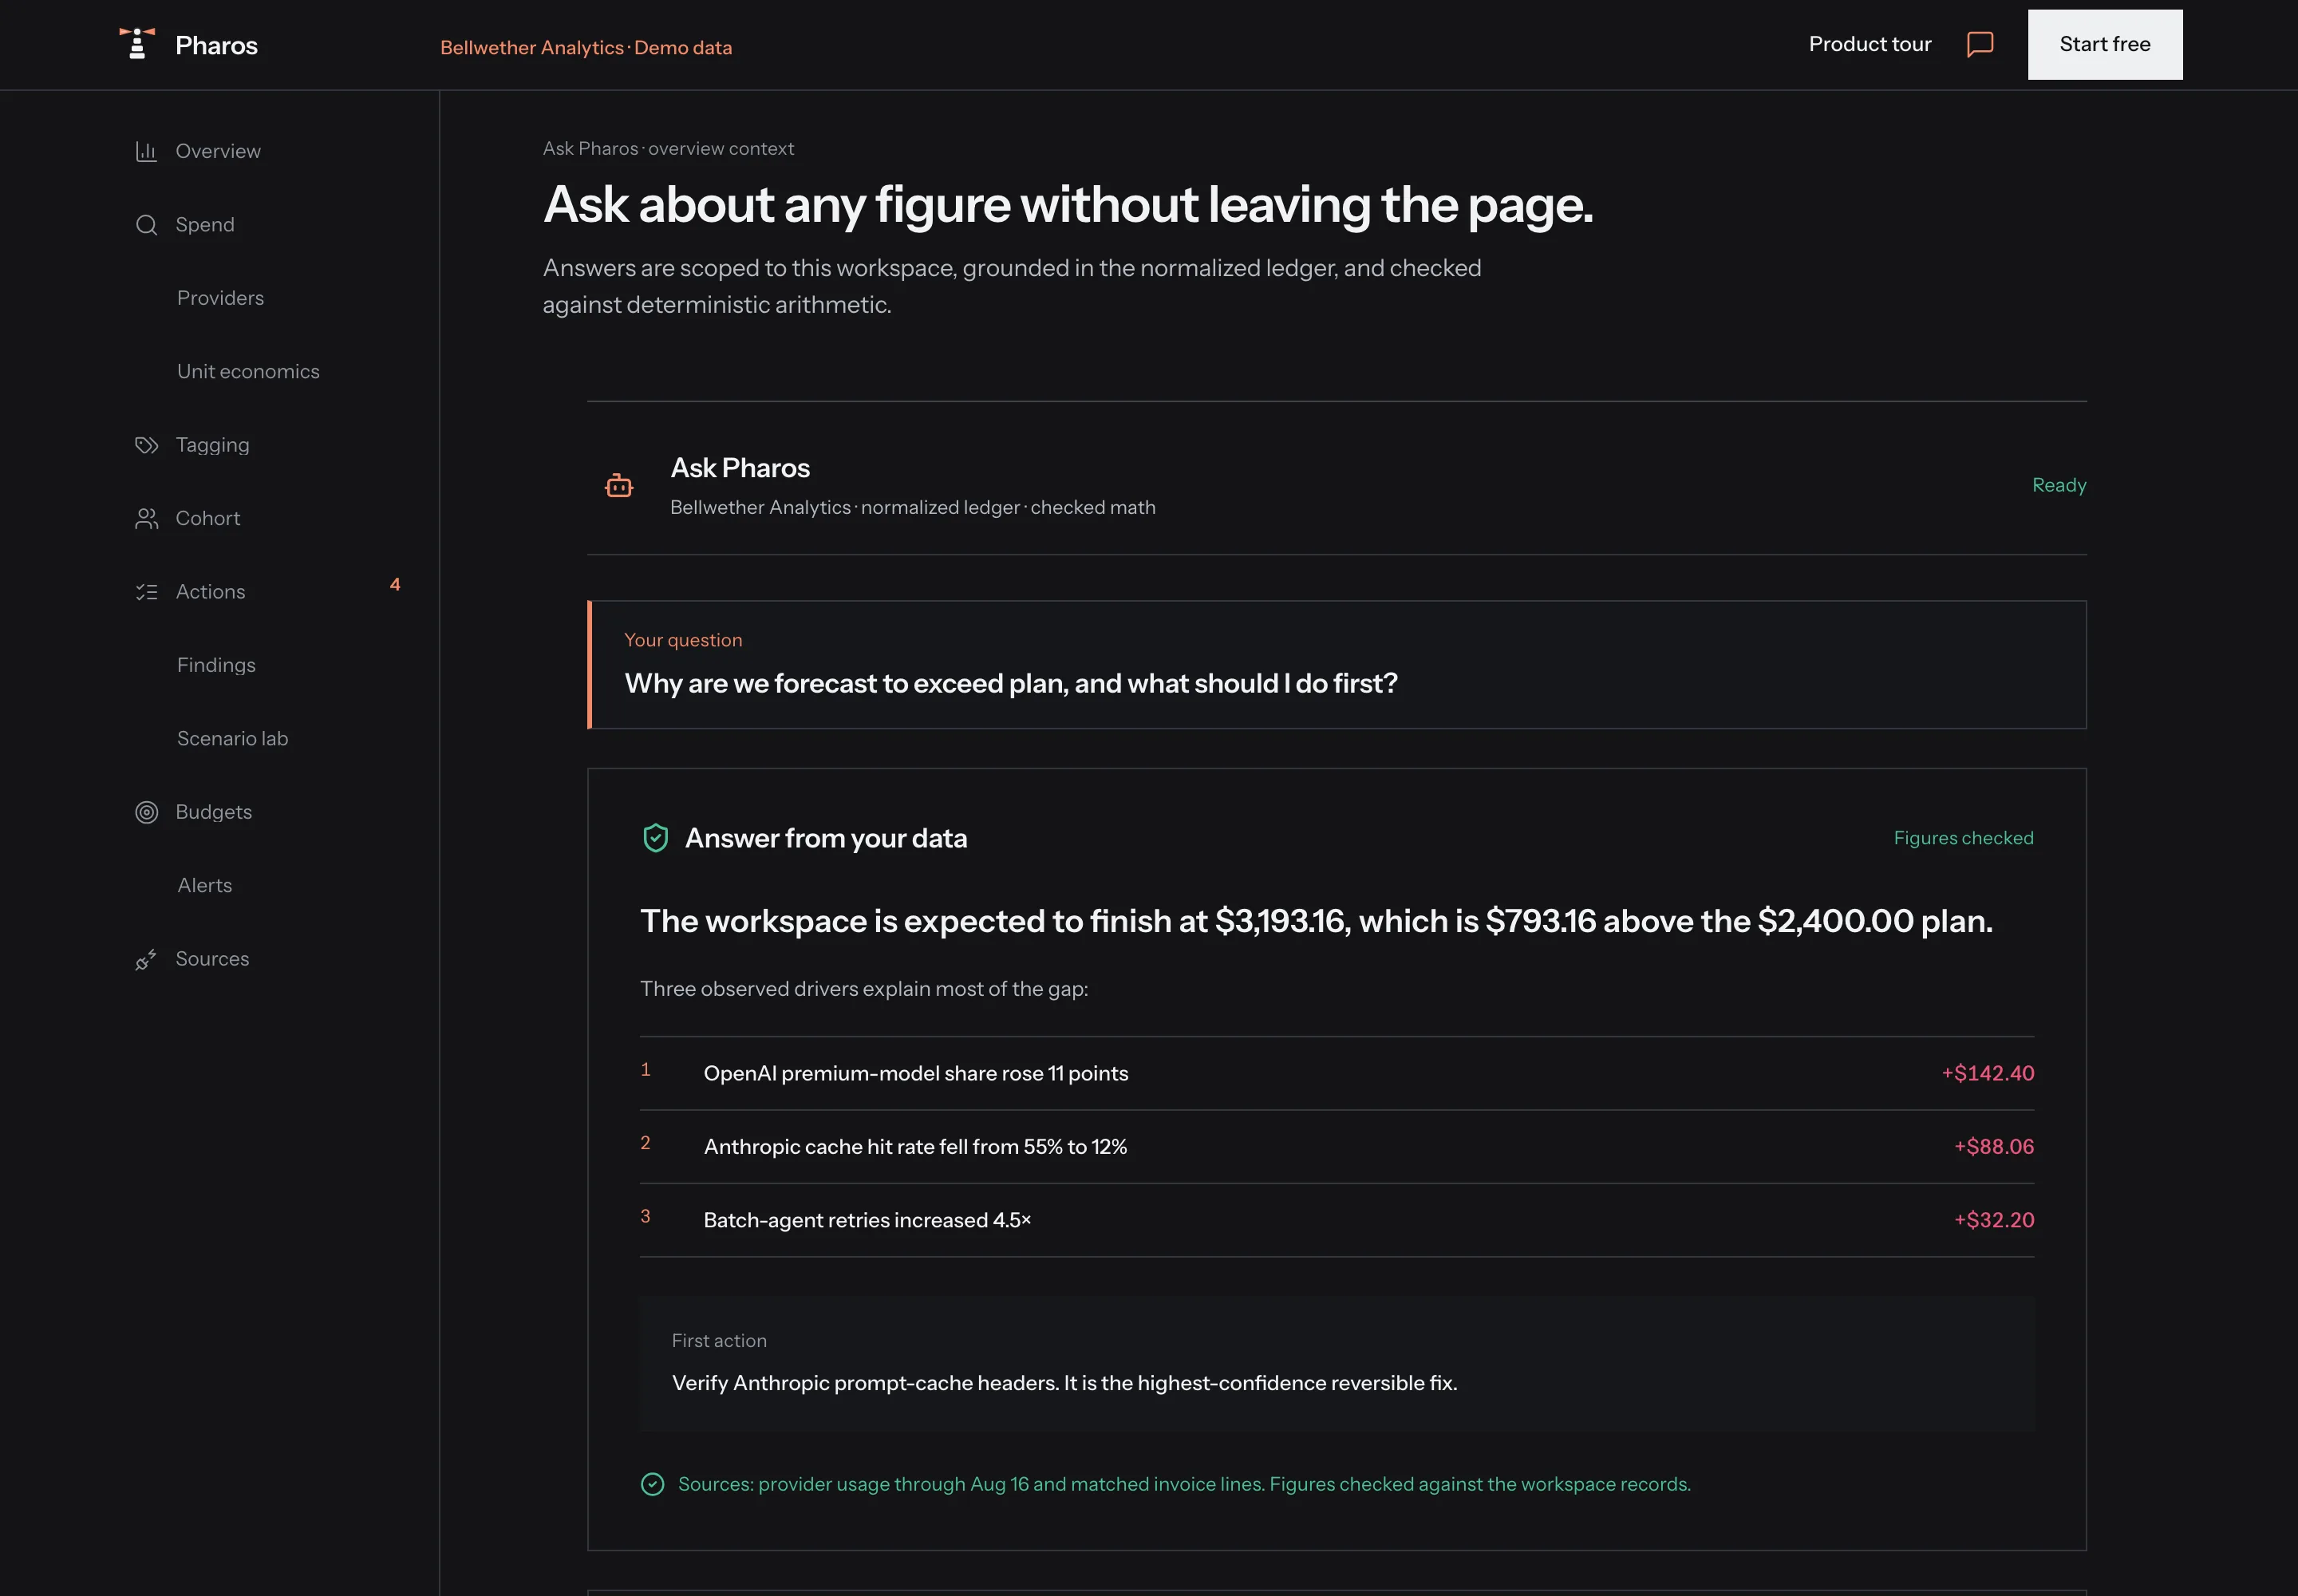Click the Start free button
2298x1596 pixels.
(2104, 44)
